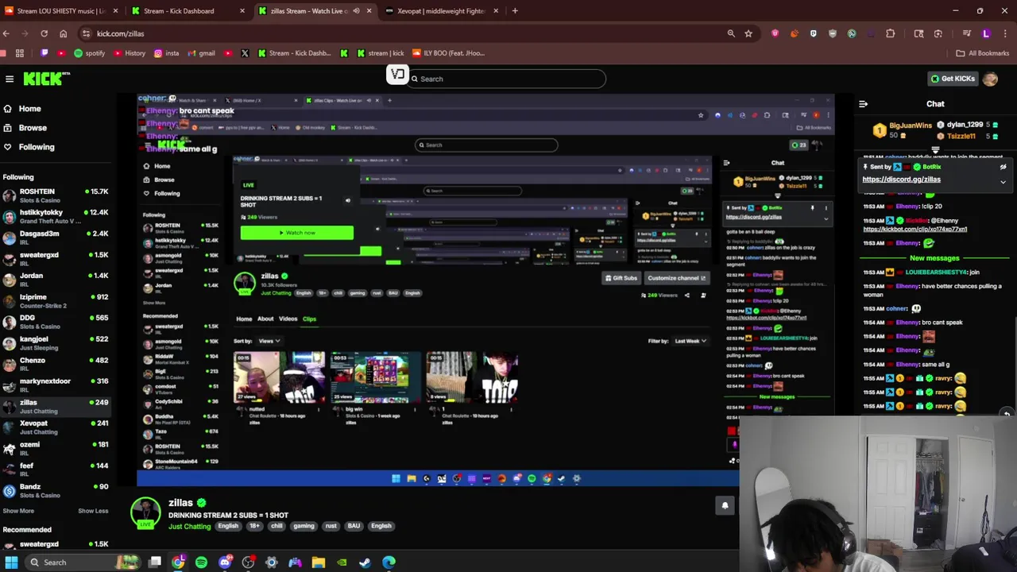Open Jordan channel in sidebar

[56, 280]
